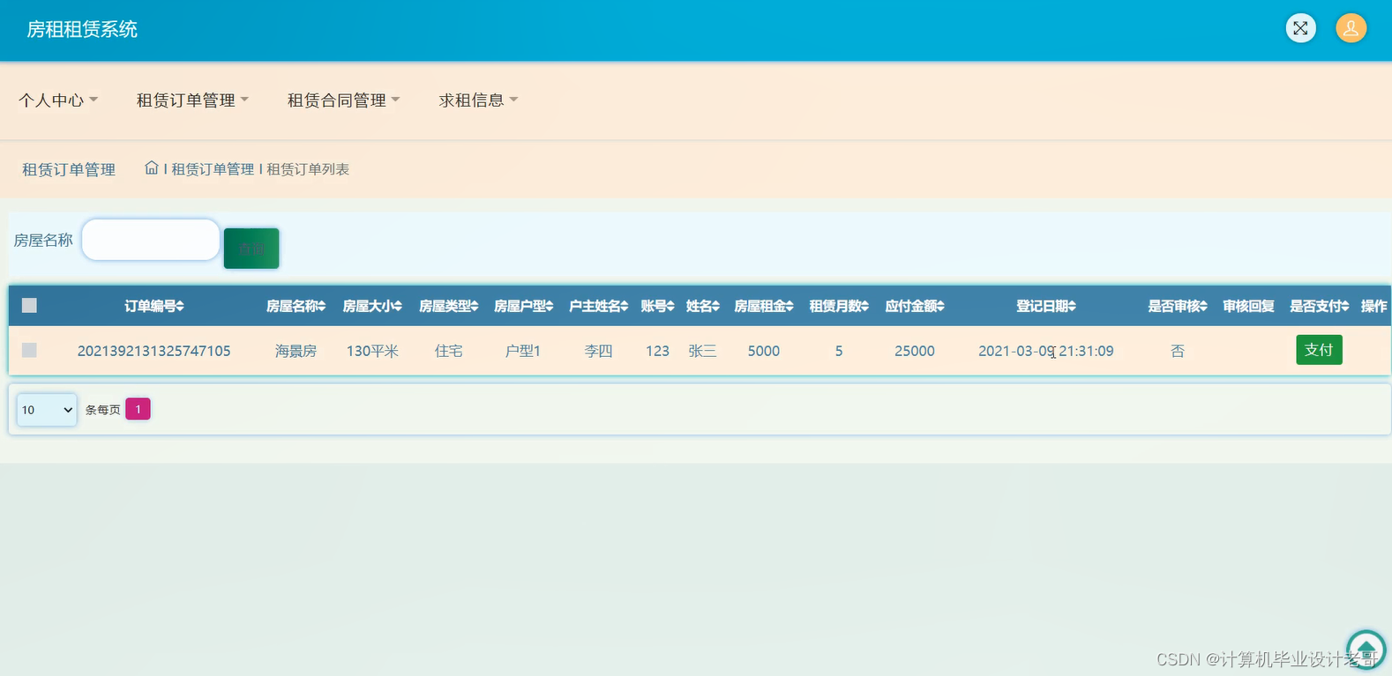Click the home icon in the breadcrumb
This screenshot has height=676, width=1392.
click(x=152, y=167)
